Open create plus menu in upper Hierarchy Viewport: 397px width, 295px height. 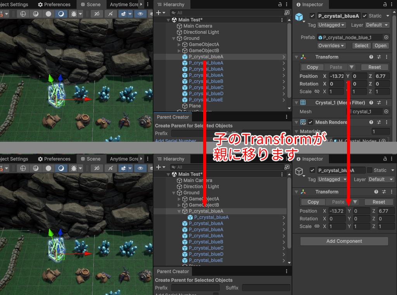(161, 13)
